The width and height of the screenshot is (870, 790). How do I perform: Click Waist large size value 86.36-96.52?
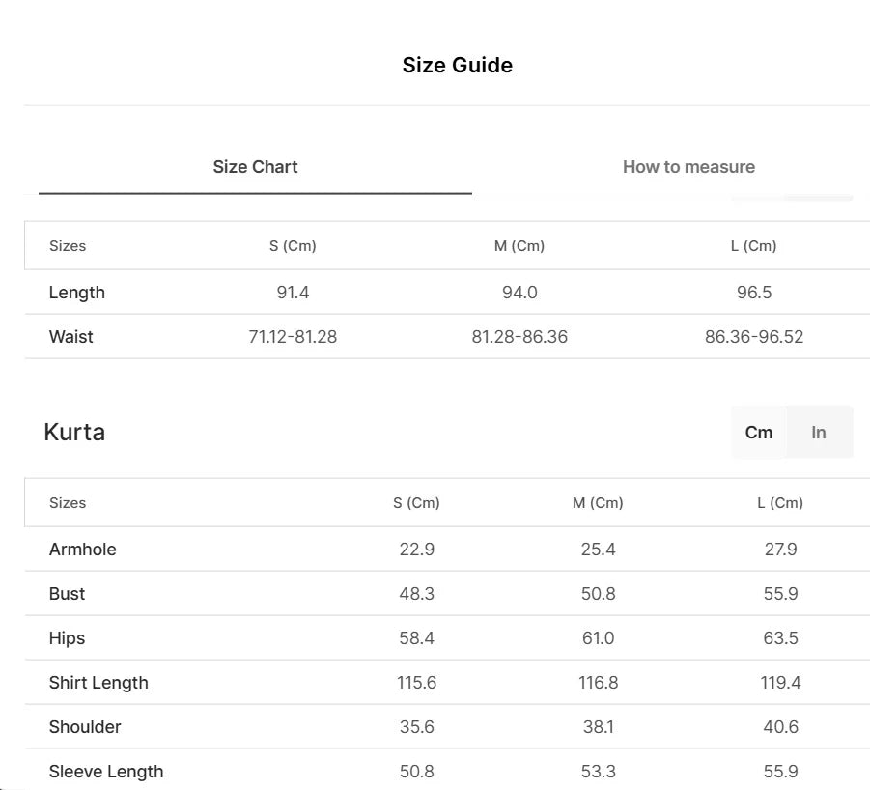[754, 337]
